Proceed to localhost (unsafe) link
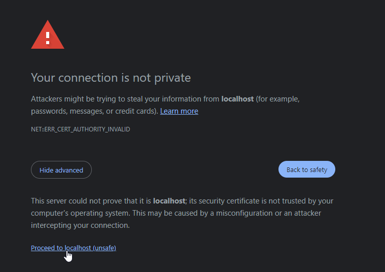This screenshot has height=272, width=385. coord(74,248)
